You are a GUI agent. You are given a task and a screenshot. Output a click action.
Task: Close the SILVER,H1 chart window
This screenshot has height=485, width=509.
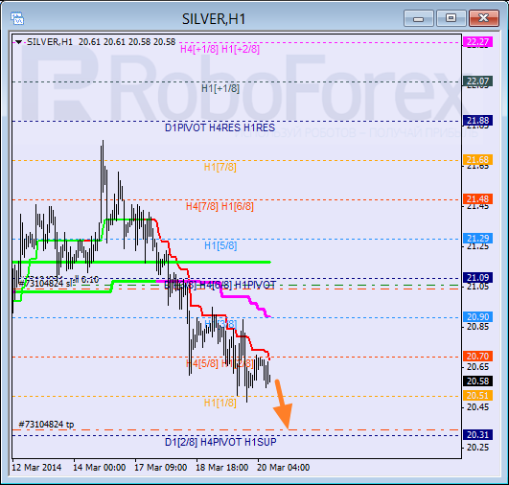pyautogui.click(x=484, y=18)
